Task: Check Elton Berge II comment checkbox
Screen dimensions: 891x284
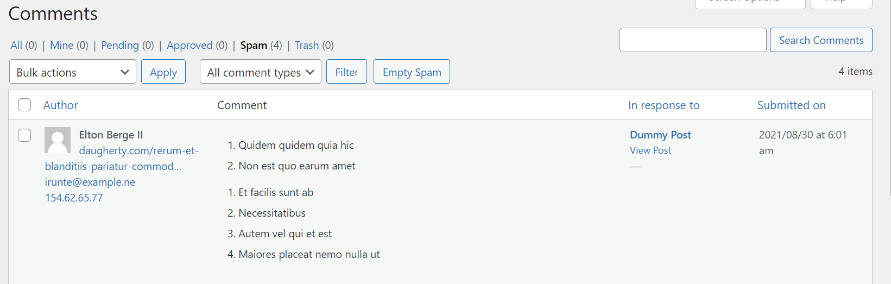Action: click(x=24, y=135)
